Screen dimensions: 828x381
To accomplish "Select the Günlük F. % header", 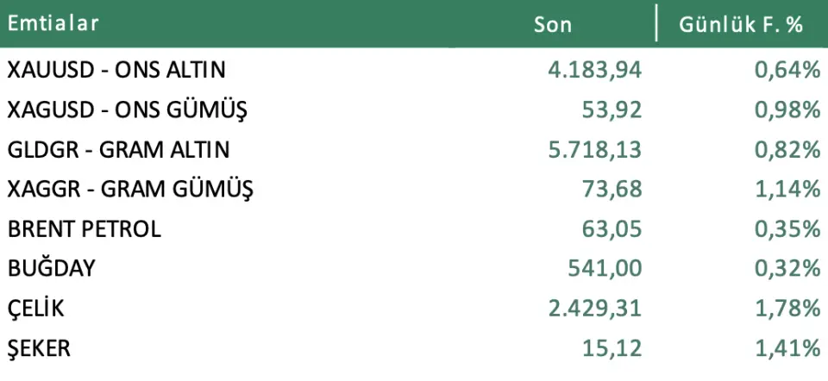I will [742, 24].
